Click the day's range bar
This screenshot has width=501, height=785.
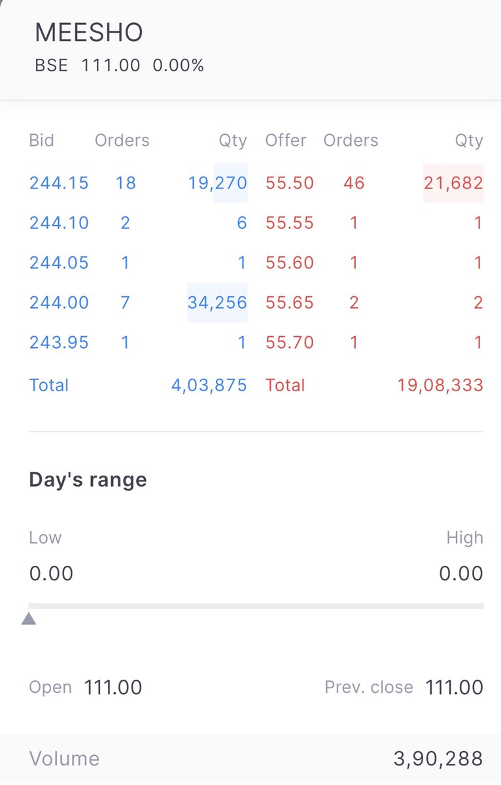pos(256,606)
